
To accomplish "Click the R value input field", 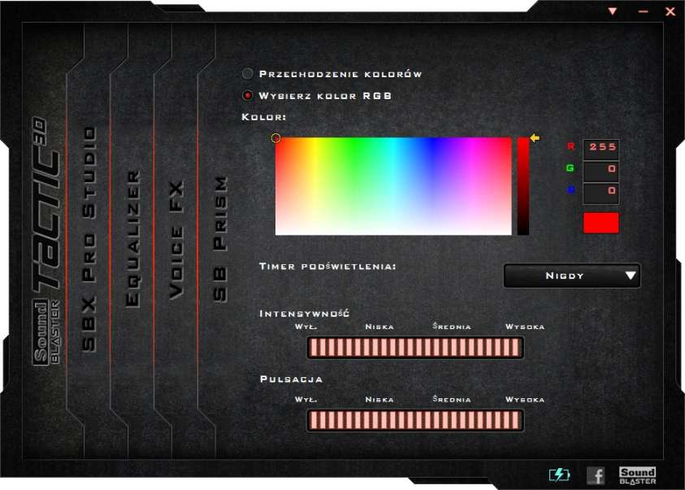I will pyautogui.click(x=601, y=148).
